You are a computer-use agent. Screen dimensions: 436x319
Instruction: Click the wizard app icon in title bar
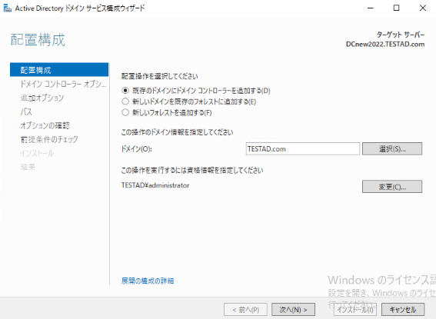tap(7, 8)
